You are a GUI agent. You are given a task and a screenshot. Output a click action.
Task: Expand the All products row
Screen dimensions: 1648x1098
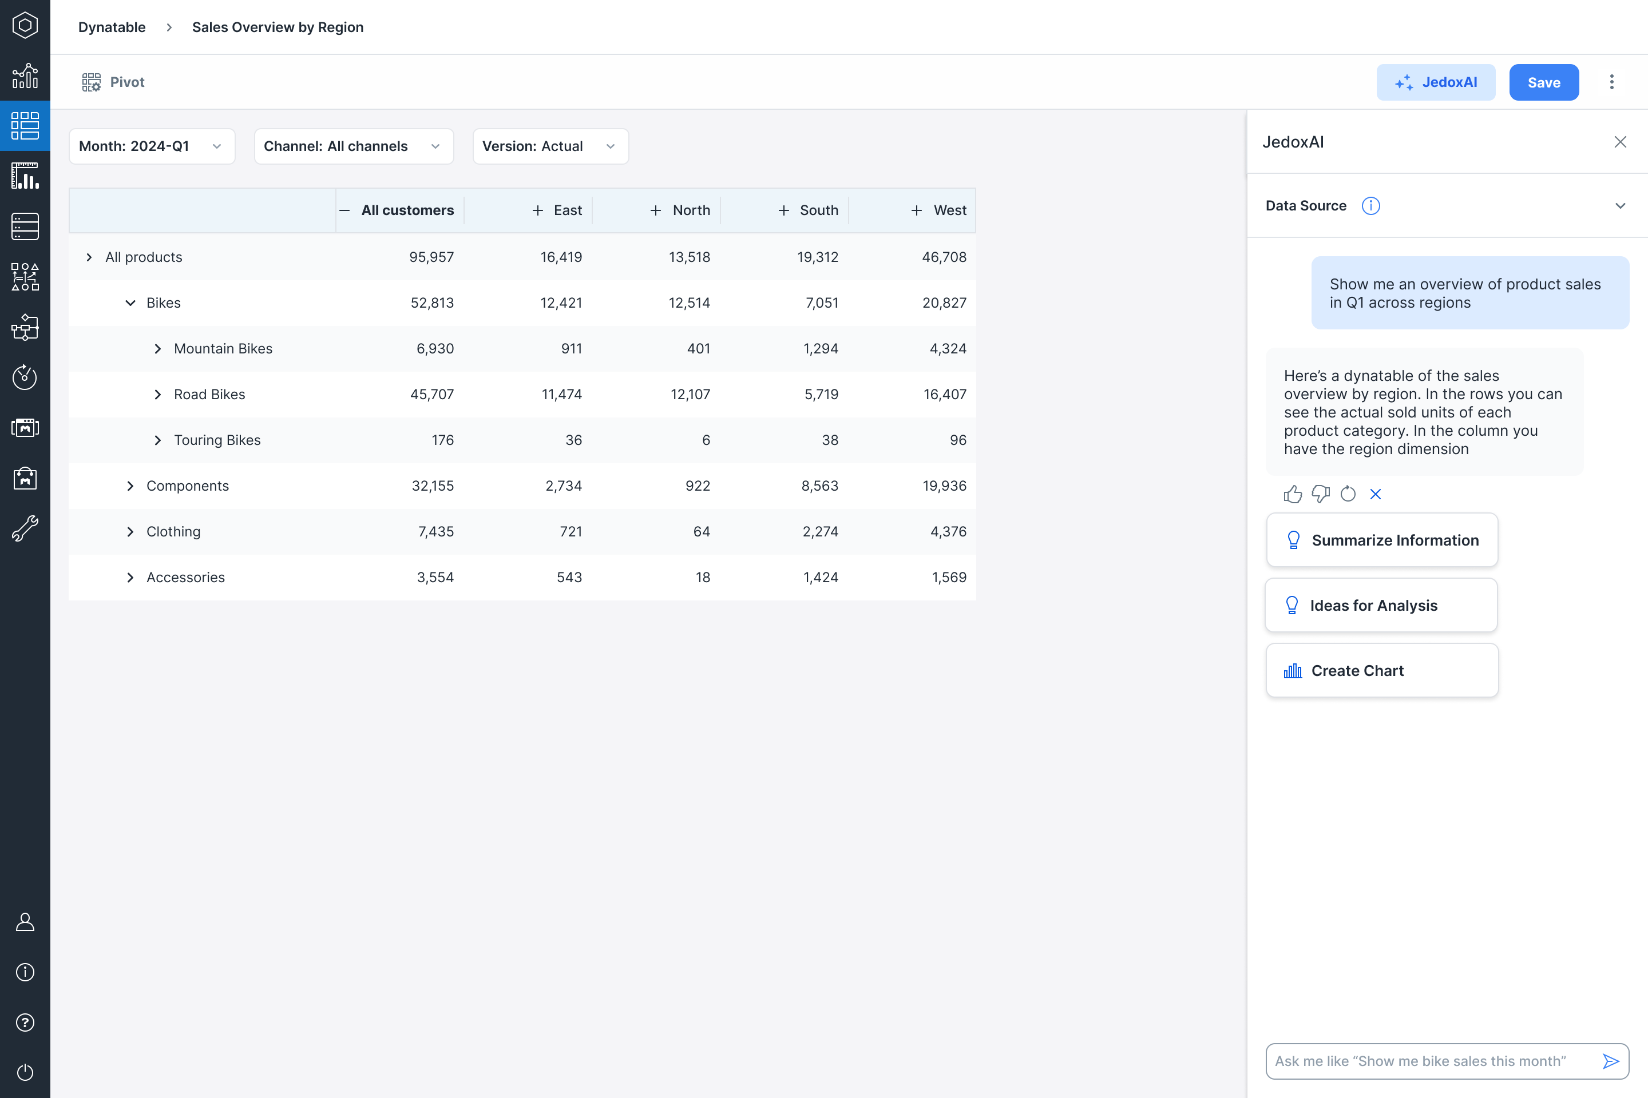pos(89,257)
